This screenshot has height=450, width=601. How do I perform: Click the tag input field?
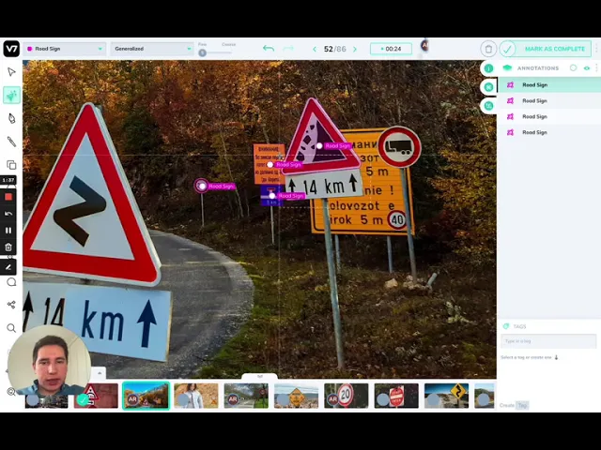pyautogui.click(x=548, y=341)
